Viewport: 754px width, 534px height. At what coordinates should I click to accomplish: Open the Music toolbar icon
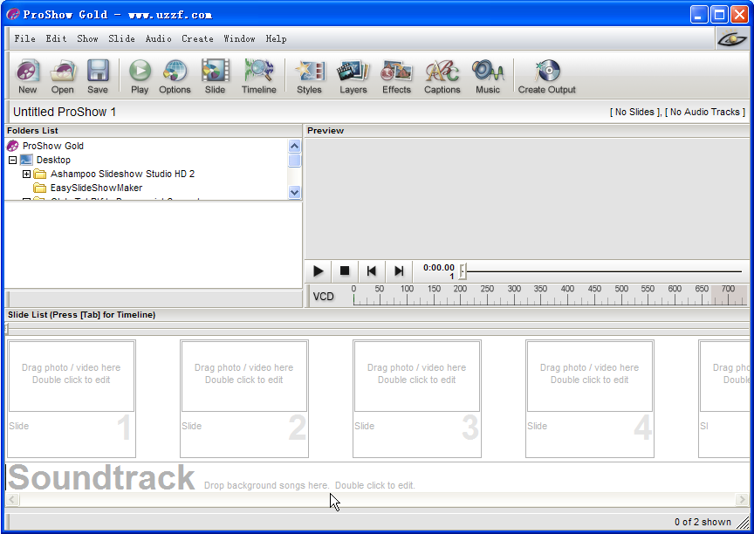(x=488, y=76)
